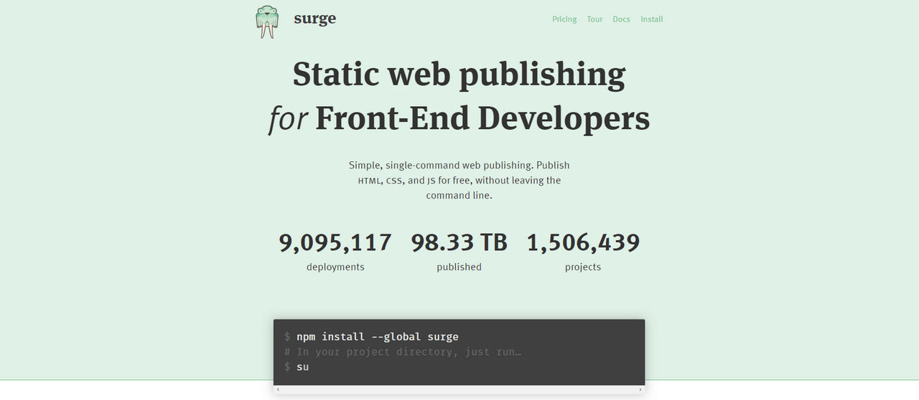Click the terminal's right scrollbar arrow
This screenshot has height=400, width=919.
640,389
